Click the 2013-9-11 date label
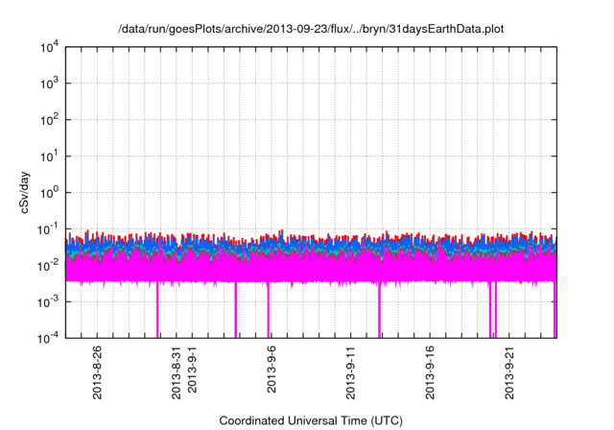The image size is (614, 430). (x=351, y=372)
